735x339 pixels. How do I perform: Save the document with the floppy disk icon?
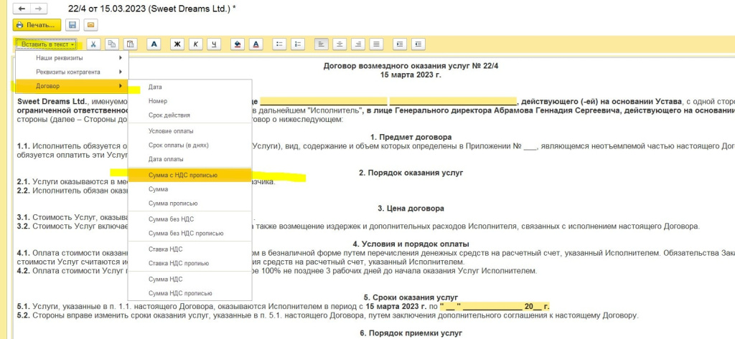click(x=72, y=25)
